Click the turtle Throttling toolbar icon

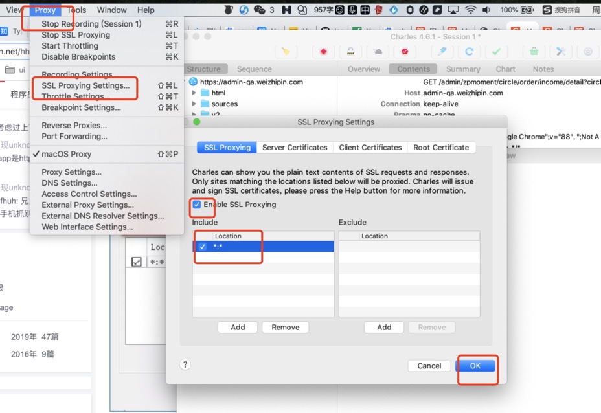[x=378, y=52]
